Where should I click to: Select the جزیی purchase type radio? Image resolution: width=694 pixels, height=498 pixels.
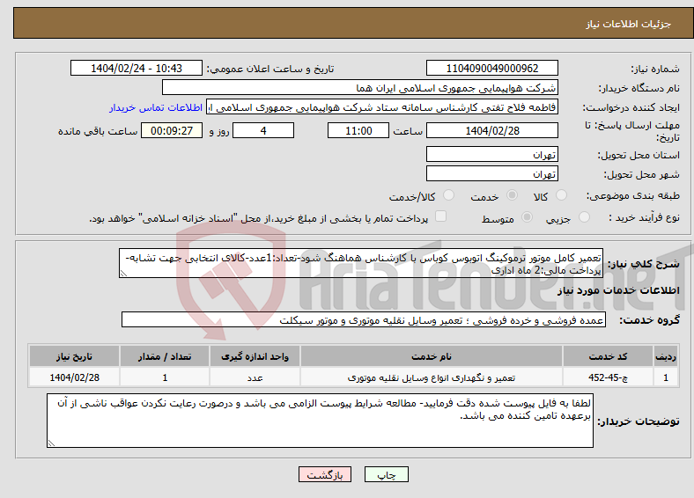click(x=584, y=216)
